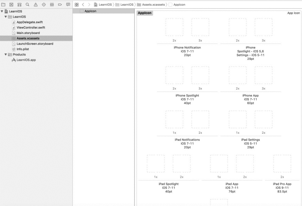Viewport: 302px width, 206px height.
Task: Select AppDelegate.swift file
Action: [x=36, y=22]
